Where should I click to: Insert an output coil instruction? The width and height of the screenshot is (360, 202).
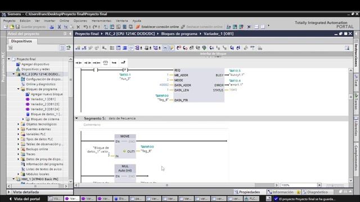pyautogui.click(x=96, y=63)
